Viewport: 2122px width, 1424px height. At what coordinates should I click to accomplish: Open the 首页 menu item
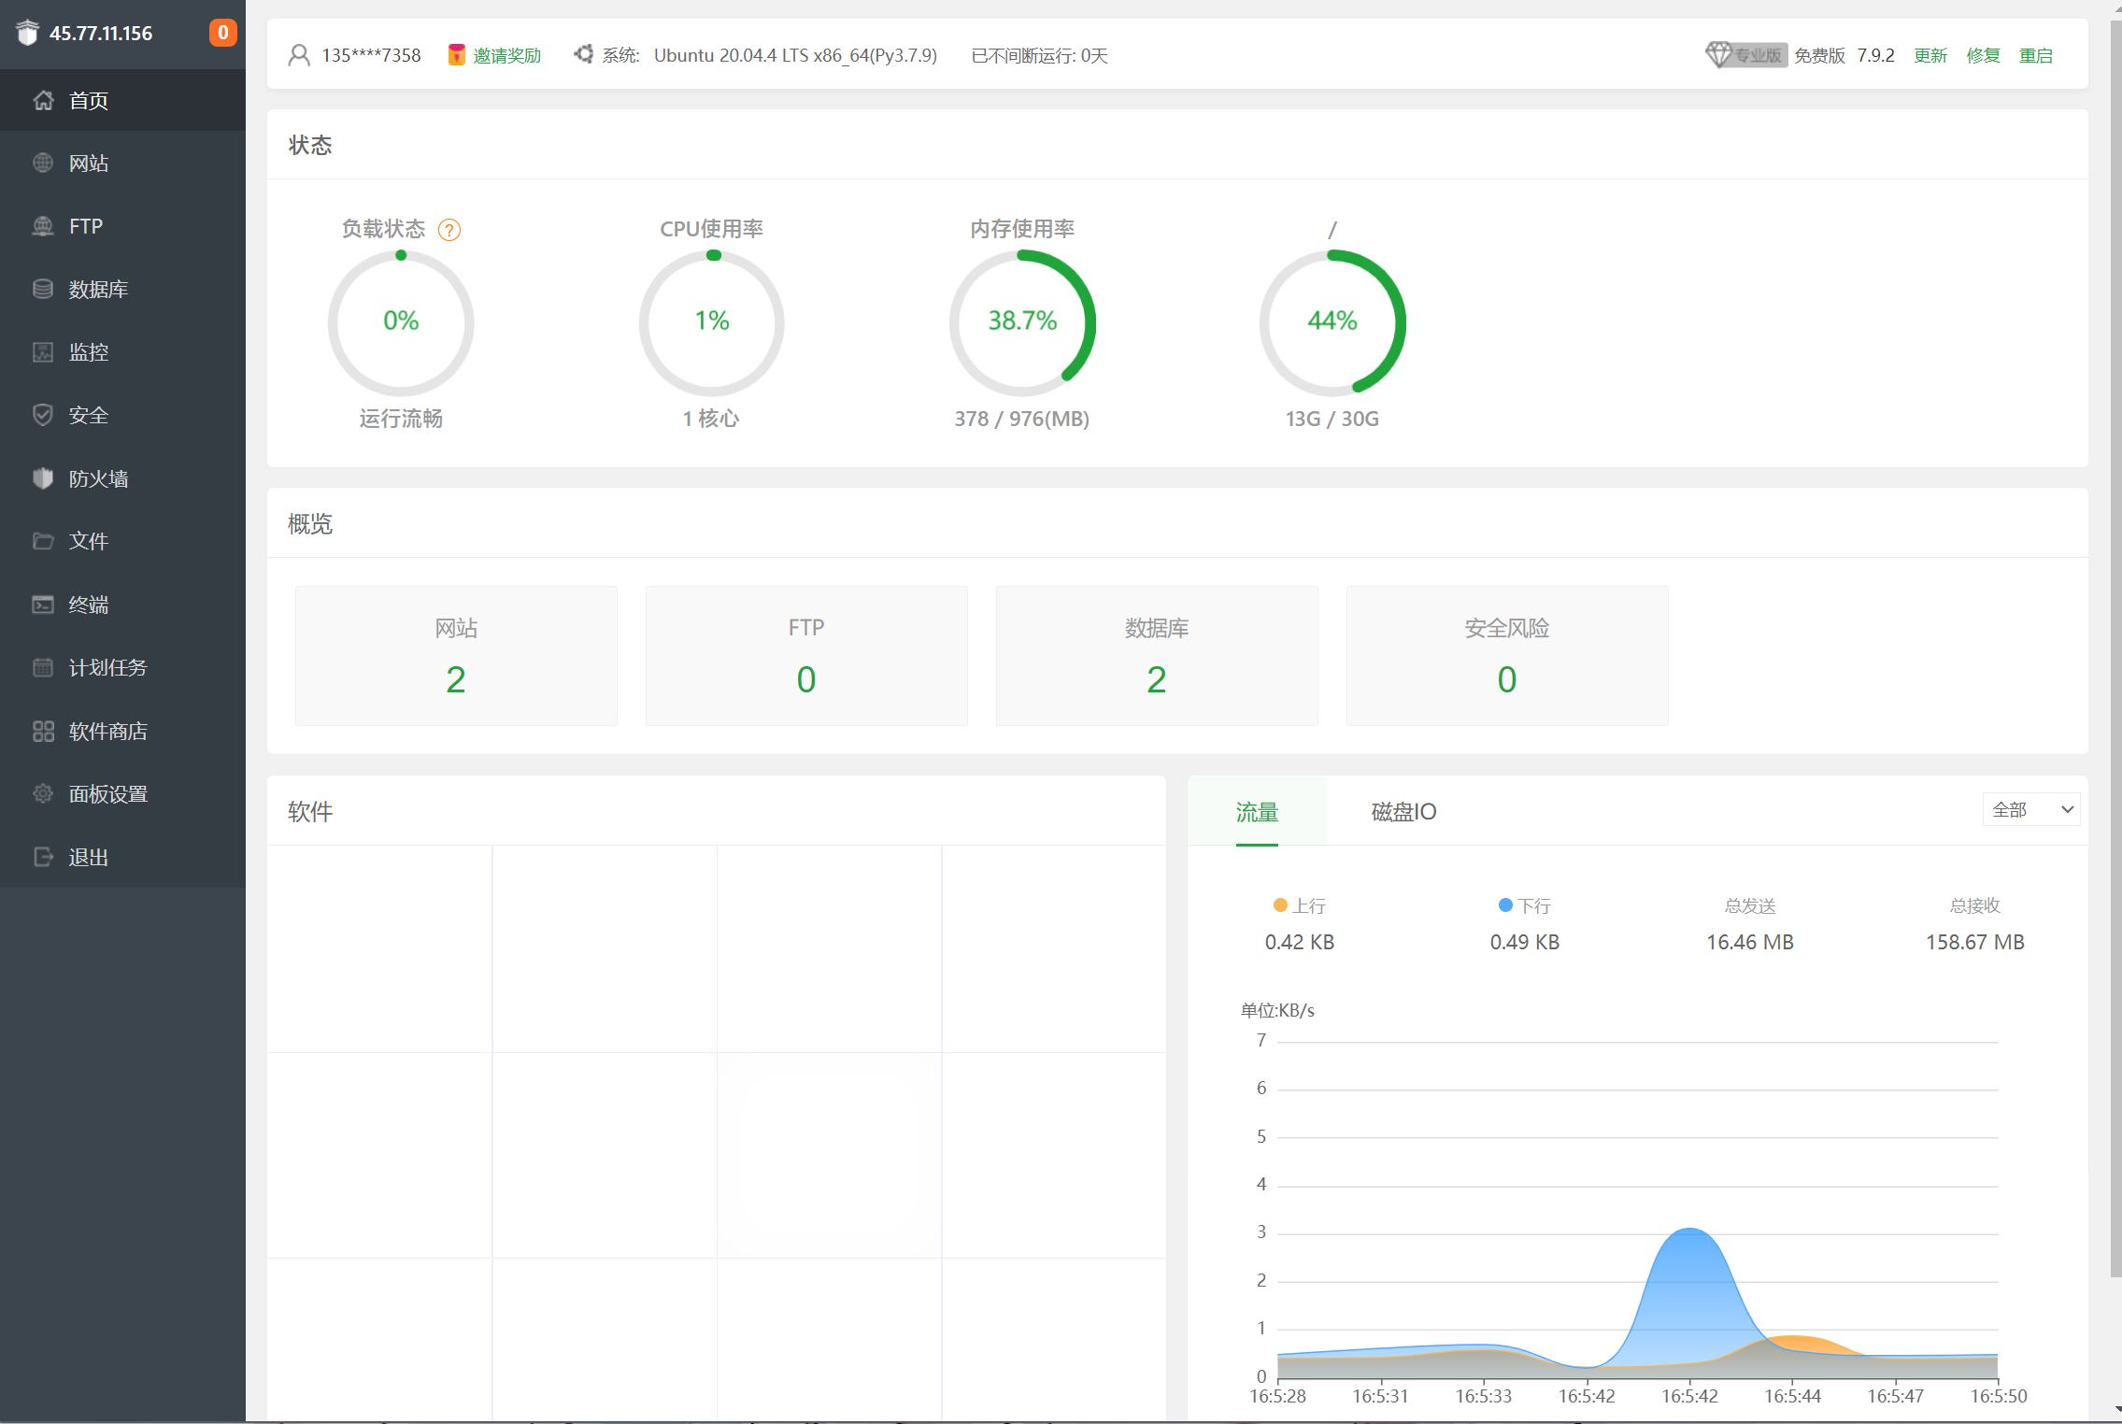point(122,100)
